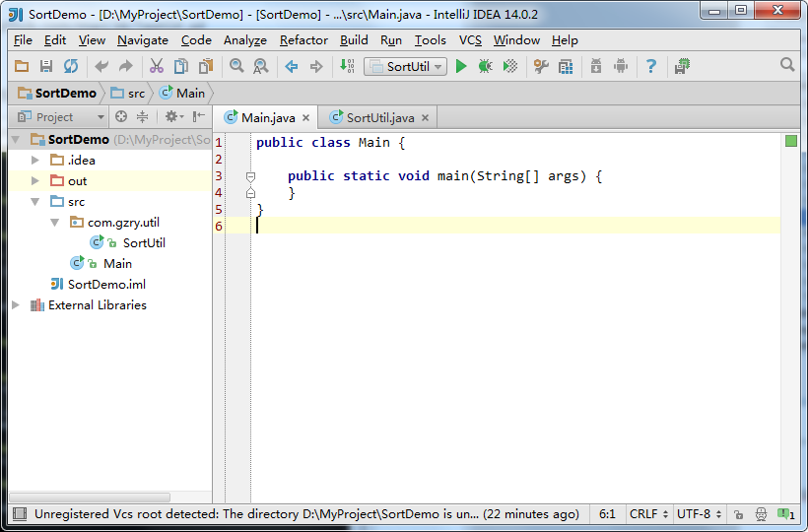The height and width of the screenshot is (532, 808).
Task: Click the Save All toolbar icon
Action: [x=46, y=66]
